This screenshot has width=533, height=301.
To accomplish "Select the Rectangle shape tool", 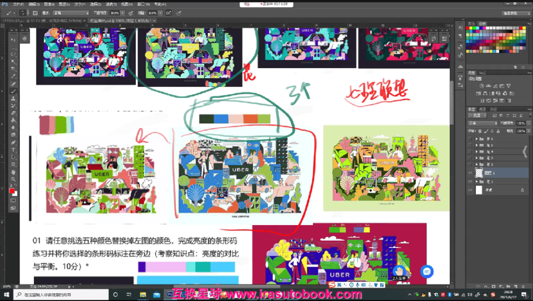I will [x=13, y=165].
